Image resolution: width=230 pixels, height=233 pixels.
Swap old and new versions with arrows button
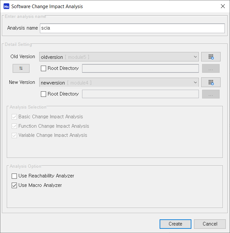click(21, 68)
